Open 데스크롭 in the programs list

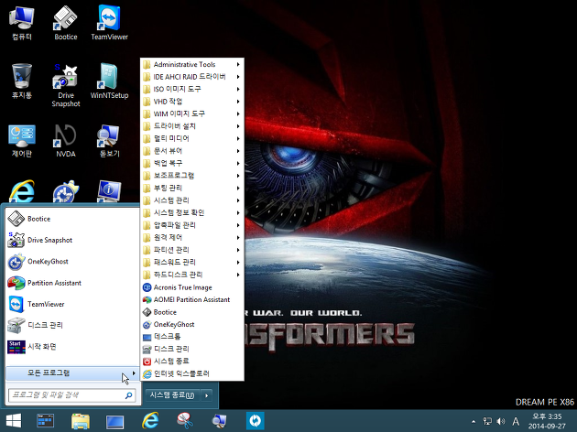[x=192, y=337]
